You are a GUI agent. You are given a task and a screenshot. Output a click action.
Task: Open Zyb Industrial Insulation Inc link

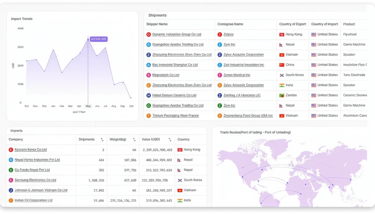244,65
